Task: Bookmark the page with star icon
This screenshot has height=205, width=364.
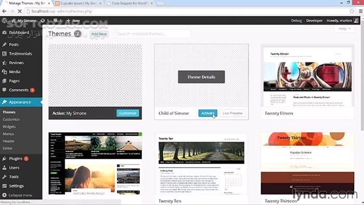Action: pyautogui.click(x=352, y=11)
